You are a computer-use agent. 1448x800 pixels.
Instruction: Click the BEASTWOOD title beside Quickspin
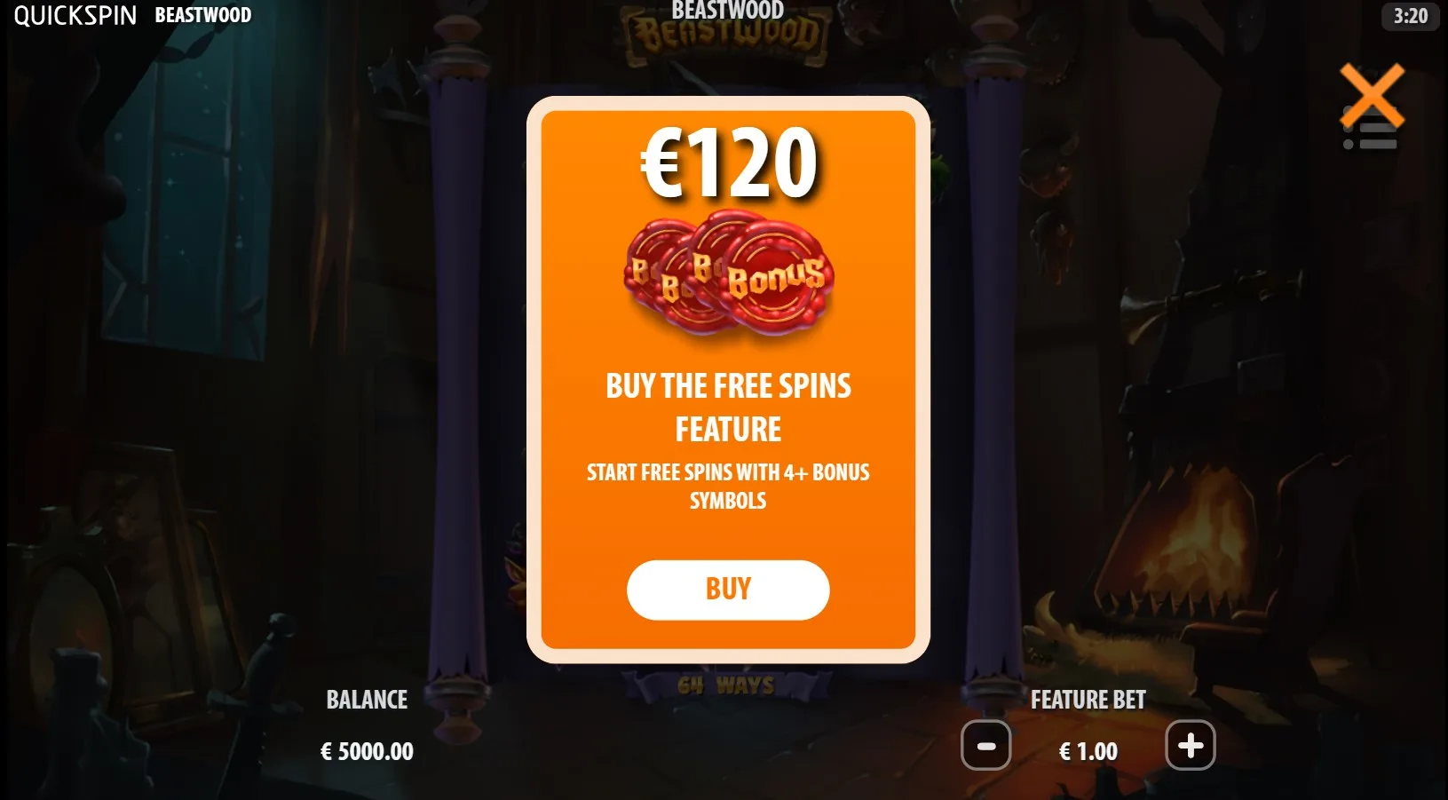(203, 15)
